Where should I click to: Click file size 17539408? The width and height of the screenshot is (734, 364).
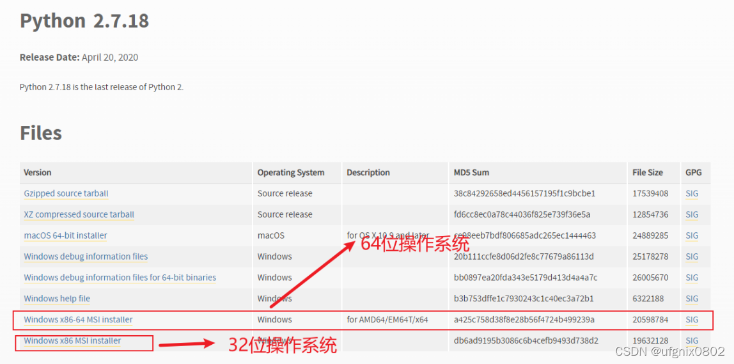point(650,193)
